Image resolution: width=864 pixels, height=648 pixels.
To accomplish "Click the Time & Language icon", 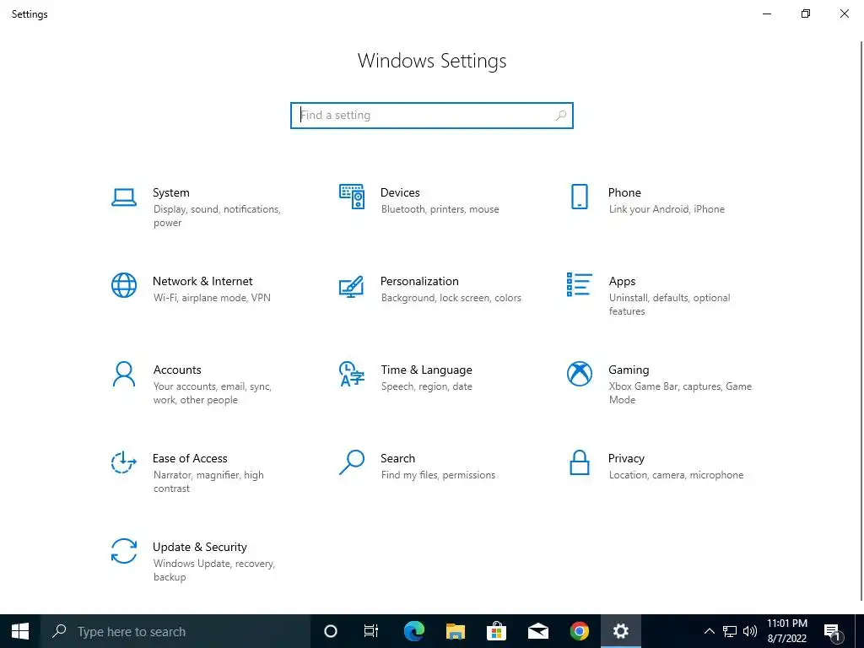I will coord(352,374).
